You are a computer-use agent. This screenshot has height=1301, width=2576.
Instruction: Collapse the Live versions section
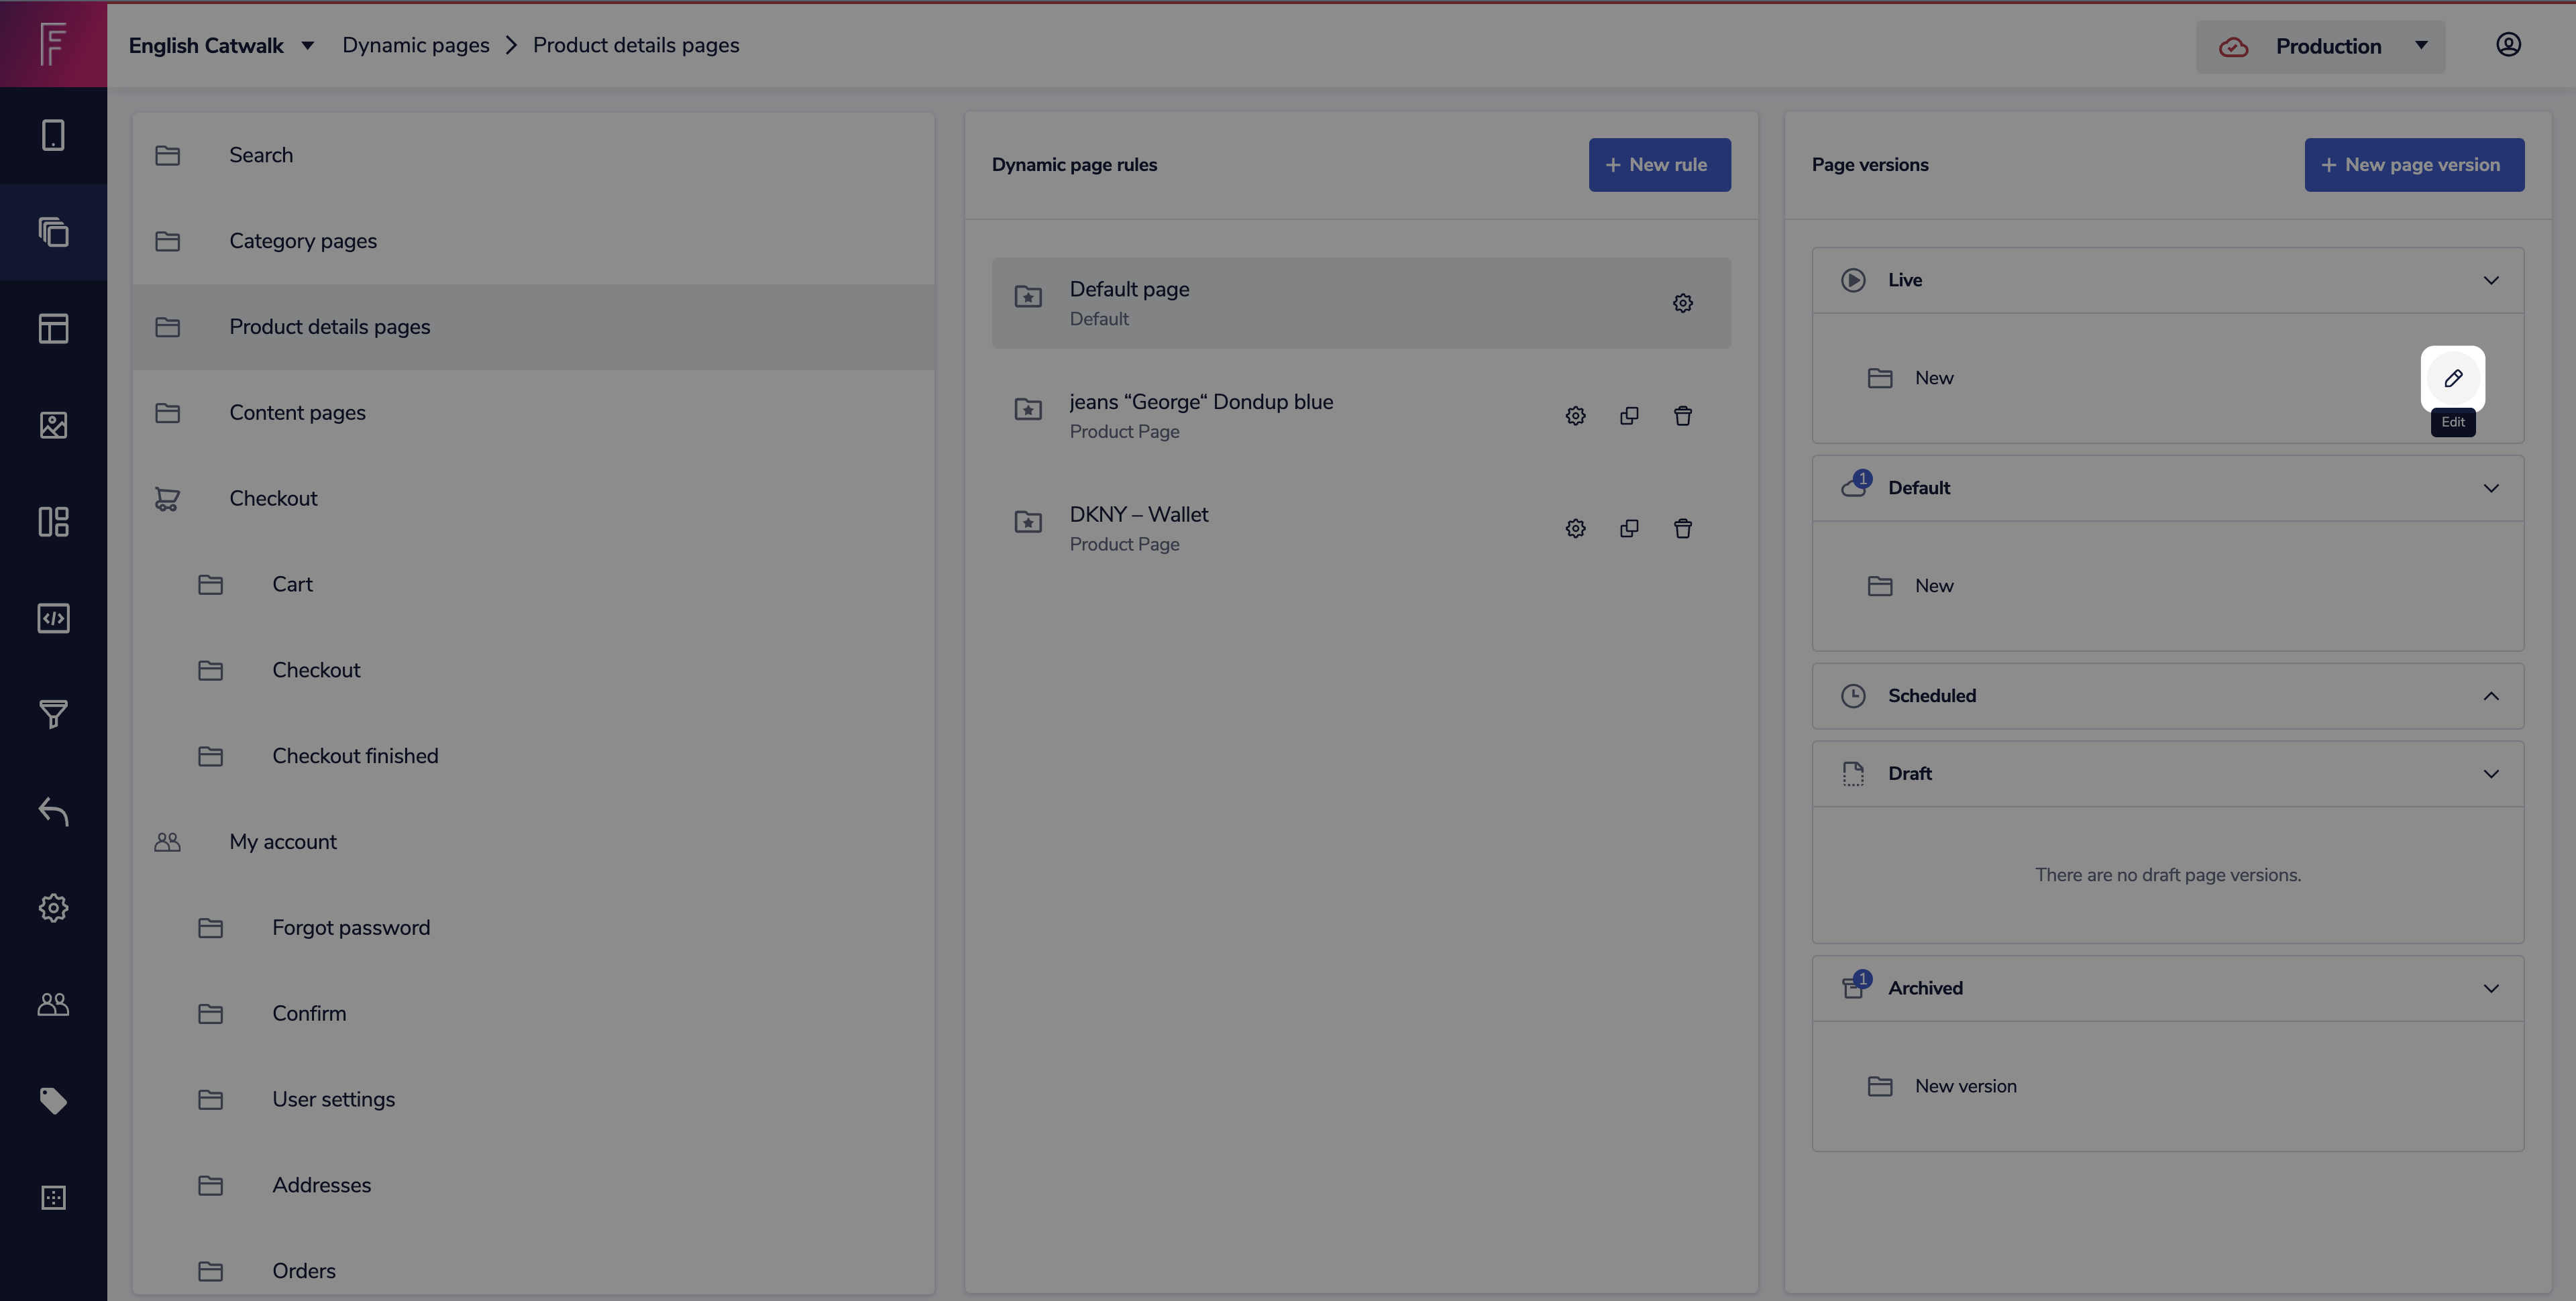point(2490,280)
